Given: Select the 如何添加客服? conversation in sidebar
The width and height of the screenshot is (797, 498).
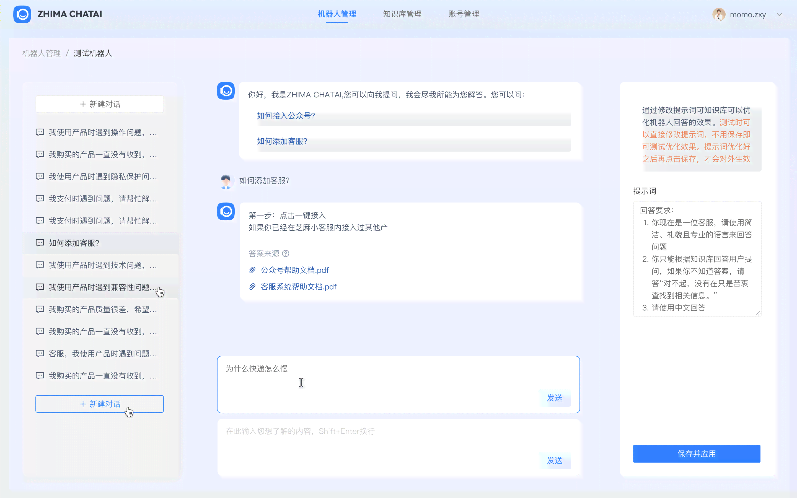Looking at the screenshot, I should 100,243.
